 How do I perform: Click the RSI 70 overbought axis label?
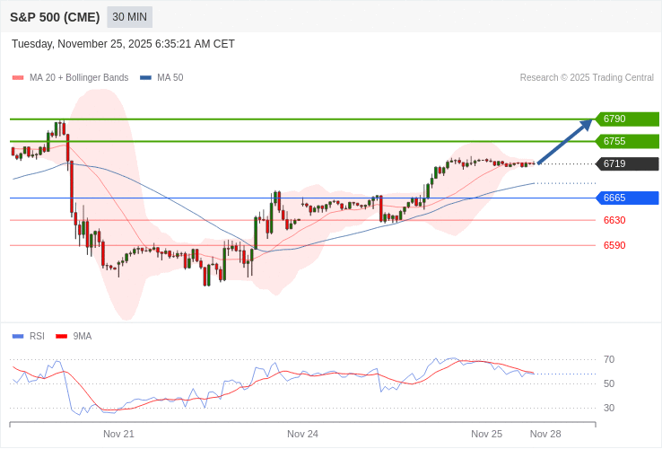coord(609,359)
